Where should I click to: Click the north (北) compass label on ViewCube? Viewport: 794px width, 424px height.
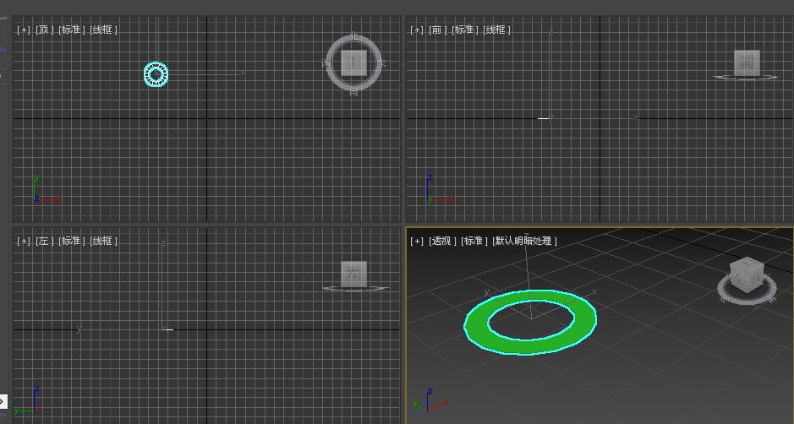click(354, 36)
